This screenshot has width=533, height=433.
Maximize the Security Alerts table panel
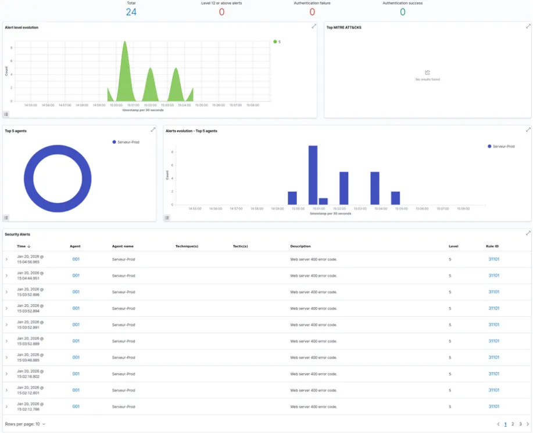pos(528,233)
